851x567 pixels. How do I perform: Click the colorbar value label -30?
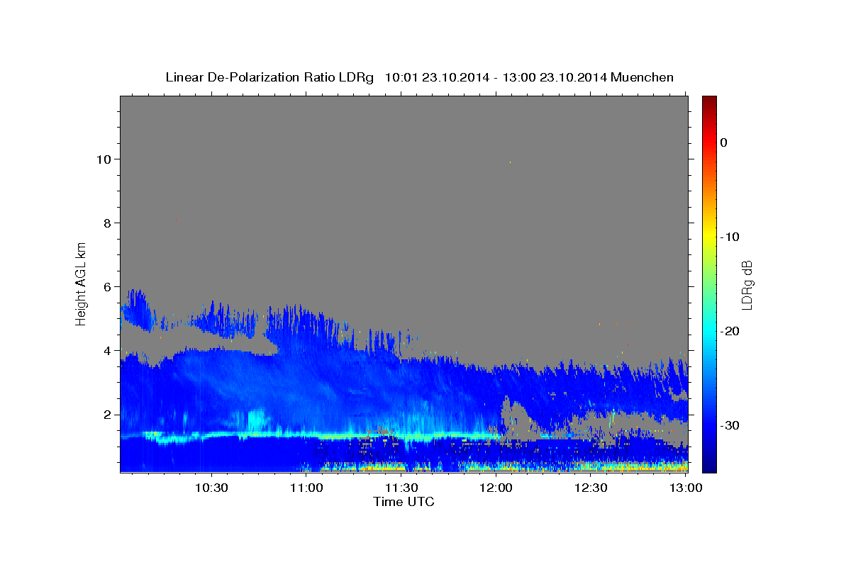[x=730, y=425]
